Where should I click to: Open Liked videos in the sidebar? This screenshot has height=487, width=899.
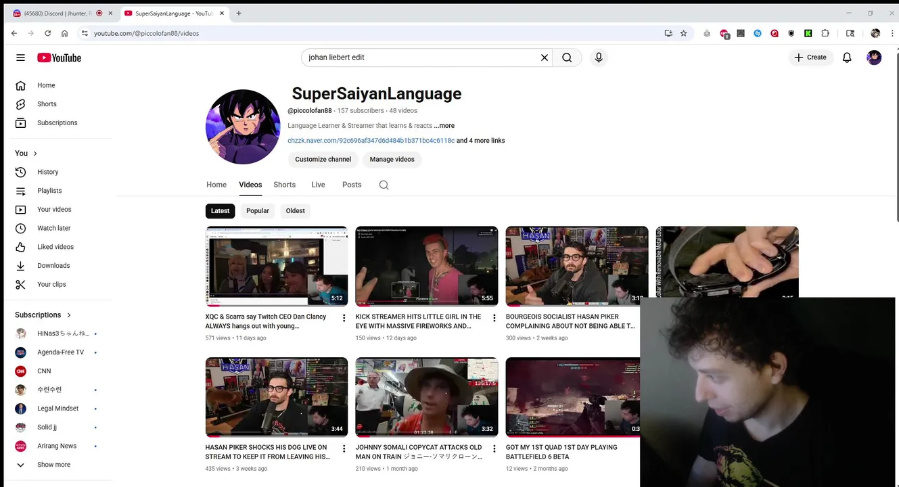click(x=57, y=247)
